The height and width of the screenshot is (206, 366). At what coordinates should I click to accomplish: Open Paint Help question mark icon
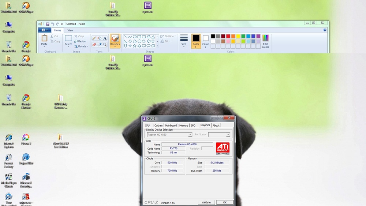(325, 30)
